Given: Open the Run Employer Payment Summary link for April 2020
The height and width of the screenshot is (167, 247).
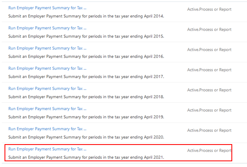Looking at the screenshot, I should (47, 129).
